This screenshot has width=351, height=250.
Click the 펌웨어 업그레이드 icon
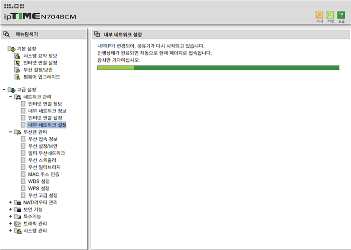[17, 77]
